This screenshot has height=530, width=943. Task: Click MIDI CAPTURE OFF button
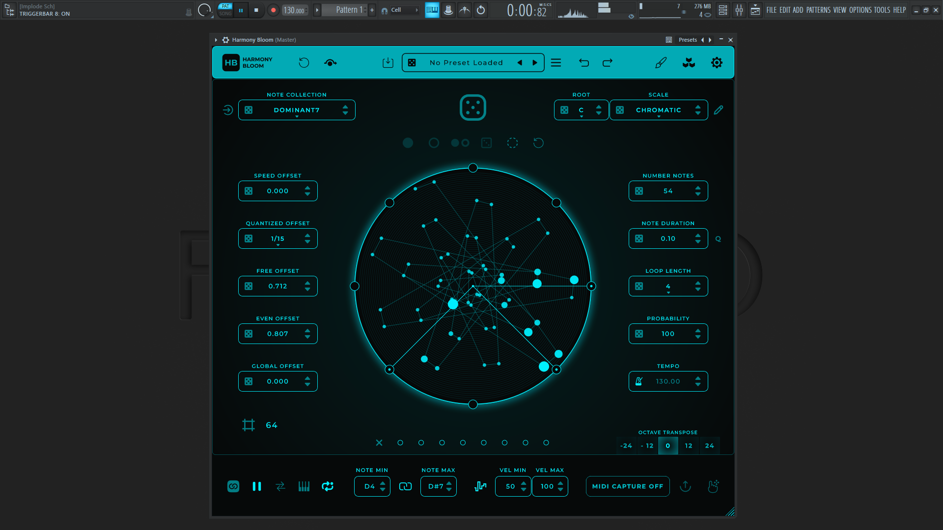(x=628, y=486)
